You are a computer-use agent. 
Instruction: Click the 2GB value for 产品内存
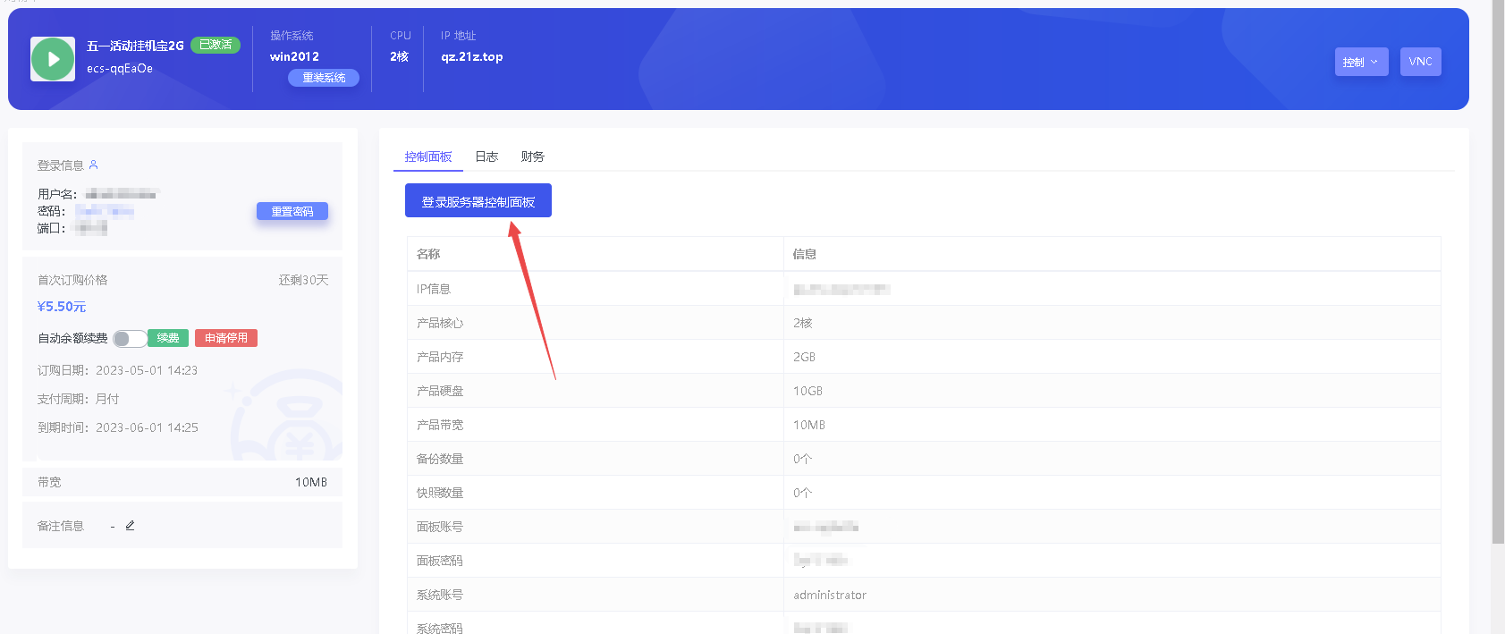[x=804, y=357]
